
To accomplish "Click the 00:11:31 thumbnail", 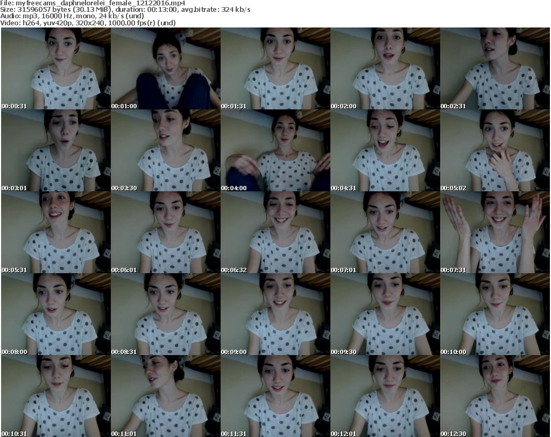I will coord(275,396).
